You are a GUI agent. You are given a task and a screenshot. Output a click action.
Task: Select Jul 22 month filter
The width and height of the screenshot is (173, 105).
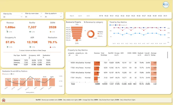tap(88, 16)
